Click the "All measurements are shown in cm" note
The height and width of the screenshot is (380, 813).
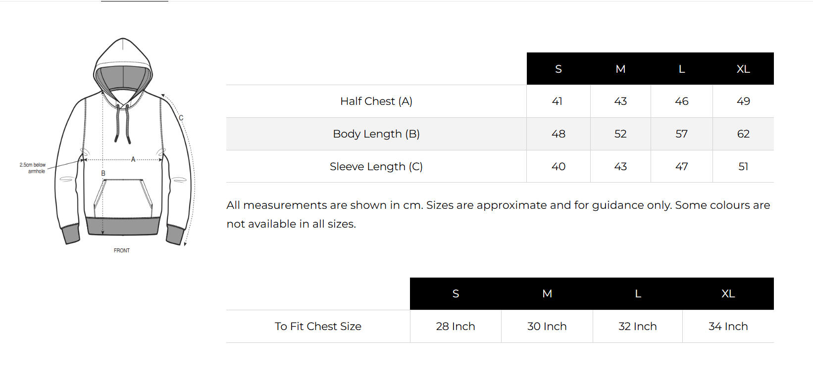coord(498,214)
